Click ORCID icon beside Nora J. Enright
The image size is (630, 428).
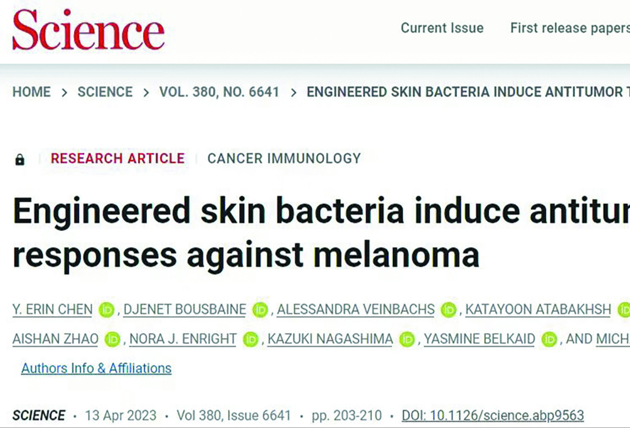[251, 339]
